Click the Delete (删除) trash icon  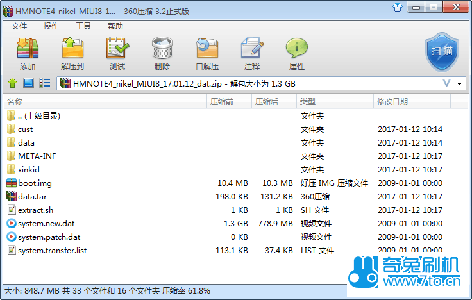162,49
